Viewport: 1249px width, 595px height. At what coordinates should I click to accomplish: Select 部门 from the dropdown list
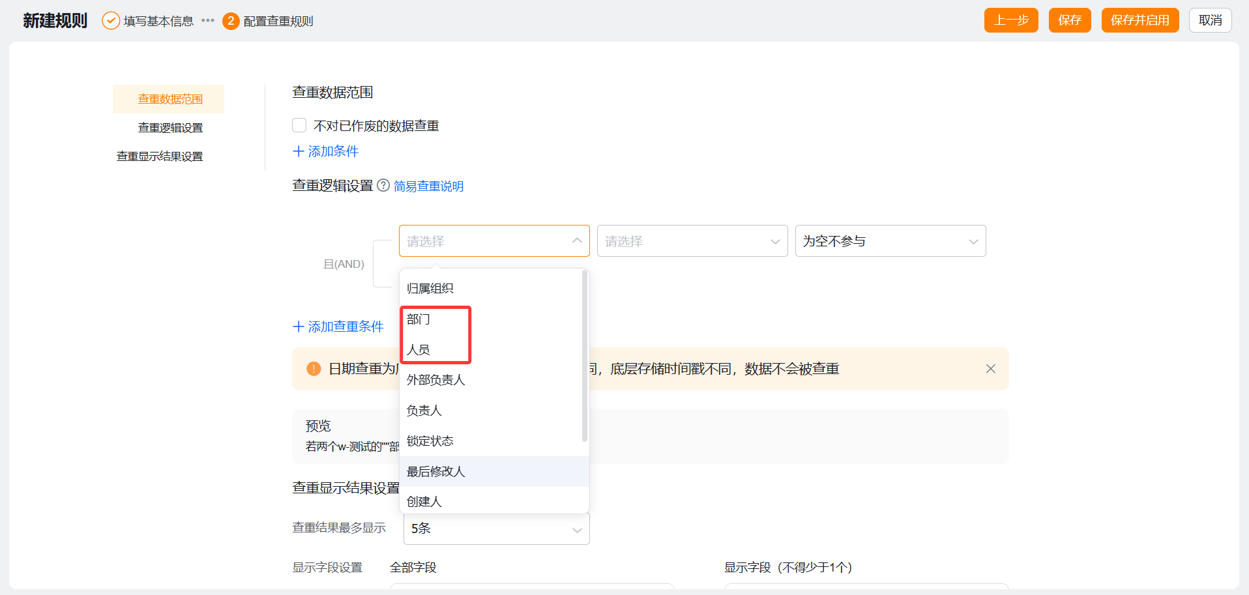(419, 319)
